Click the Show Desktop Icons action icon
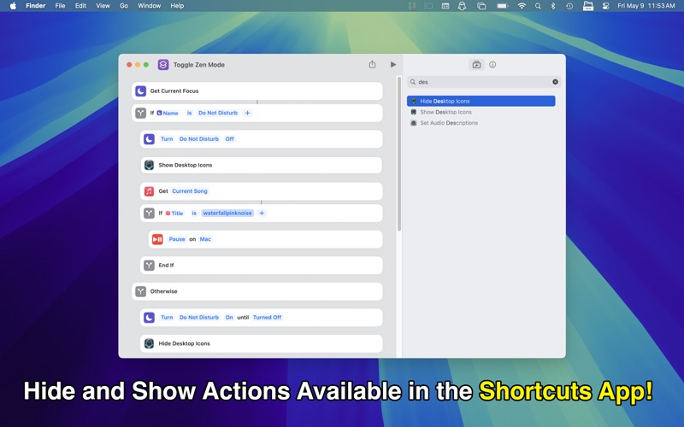 point(149,165)
